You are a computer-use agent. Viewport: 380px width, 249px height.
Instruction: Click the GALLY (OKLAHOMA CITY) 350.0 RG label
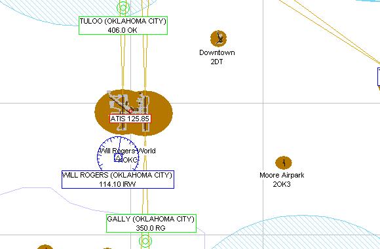pyautogui.click(x=151, y=223)
